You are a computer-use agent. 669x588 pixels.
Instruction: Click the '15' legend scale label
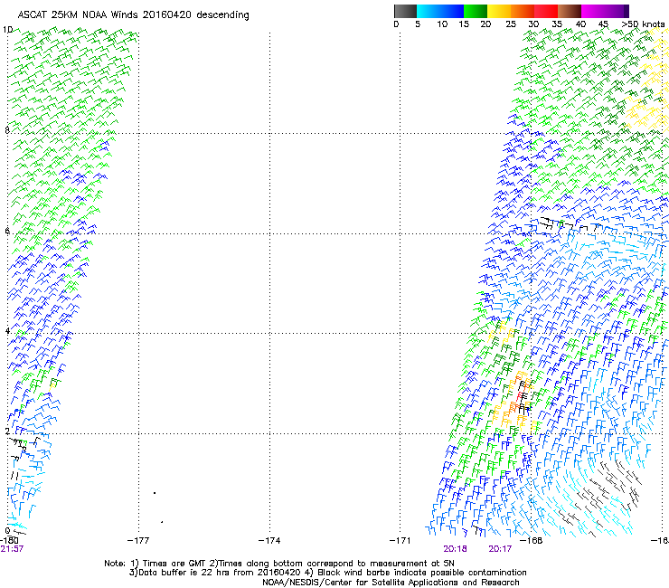point(464,24)
